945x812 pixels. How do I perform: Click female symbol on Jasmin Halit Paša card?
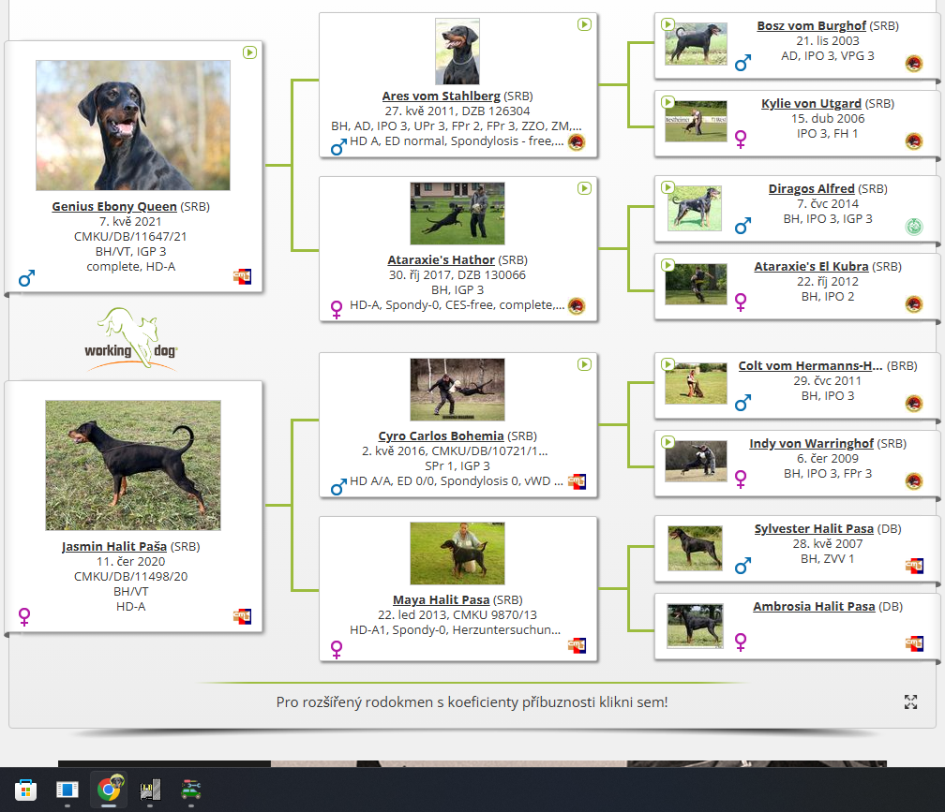(24, 616)
